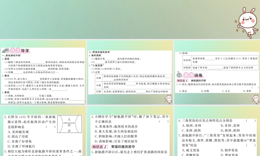Choose answer B. 到达了印度
Image resolution: width=260 pixels, height=156 pixels.
coord(18,136)
